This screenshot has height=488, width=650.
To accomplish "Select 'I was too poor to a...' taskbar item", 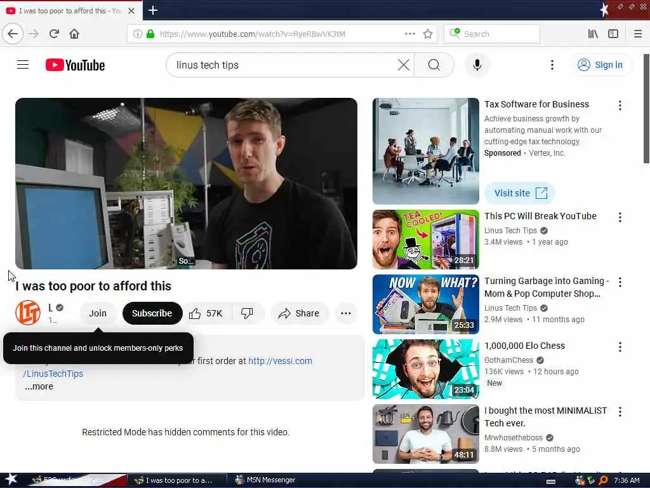I will (176, 480).
